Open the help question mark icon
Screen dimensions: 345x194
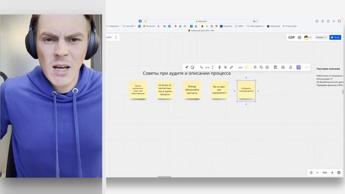[339, 173]
